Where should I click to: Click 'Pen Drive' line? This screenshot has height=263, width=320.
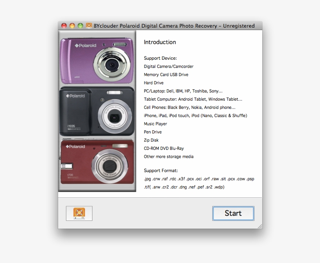[x=153, y=132]
